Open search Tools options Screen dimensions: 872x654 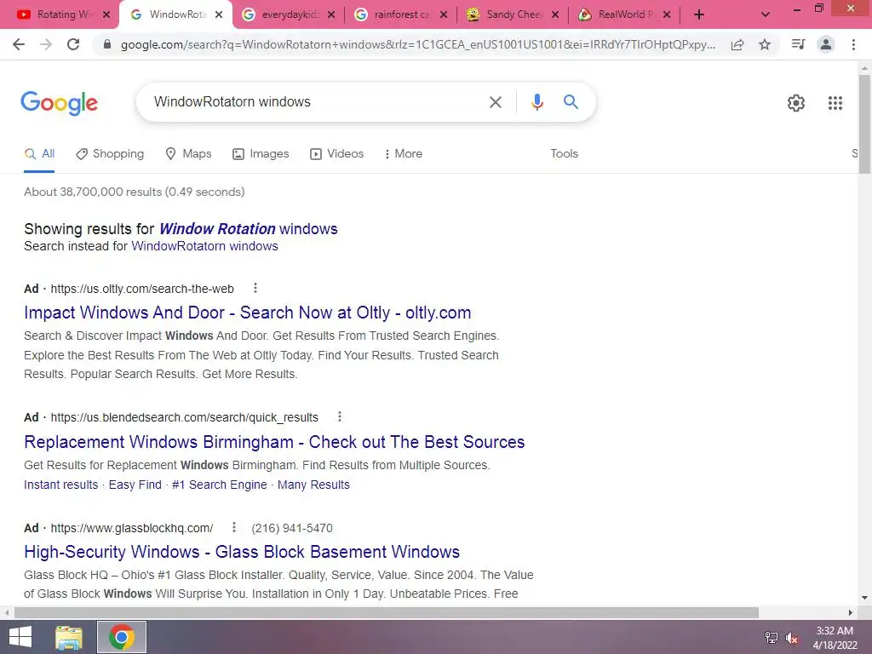pos(564,154)
